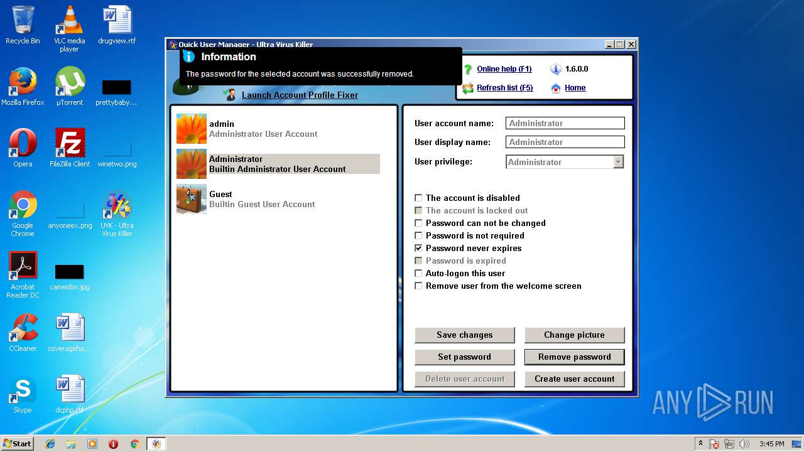Select the Administrator builtin account row
Image resolution: width=804 pixels, height=452 pixels.
pos(278,164)
